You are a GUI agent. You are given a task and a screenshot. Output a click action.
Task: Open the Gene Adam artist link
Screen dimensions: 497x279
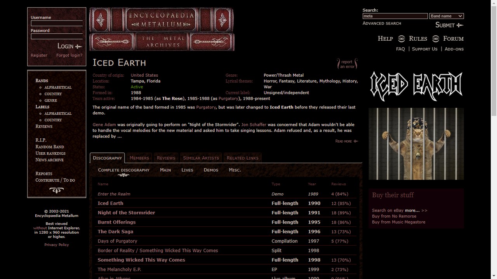104,125
